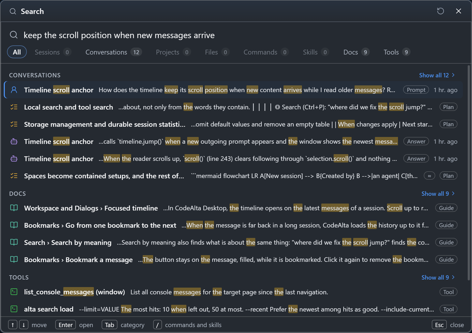Open Timeline scroll anchor prompt result
472x333 pixels.
[233, 90]
